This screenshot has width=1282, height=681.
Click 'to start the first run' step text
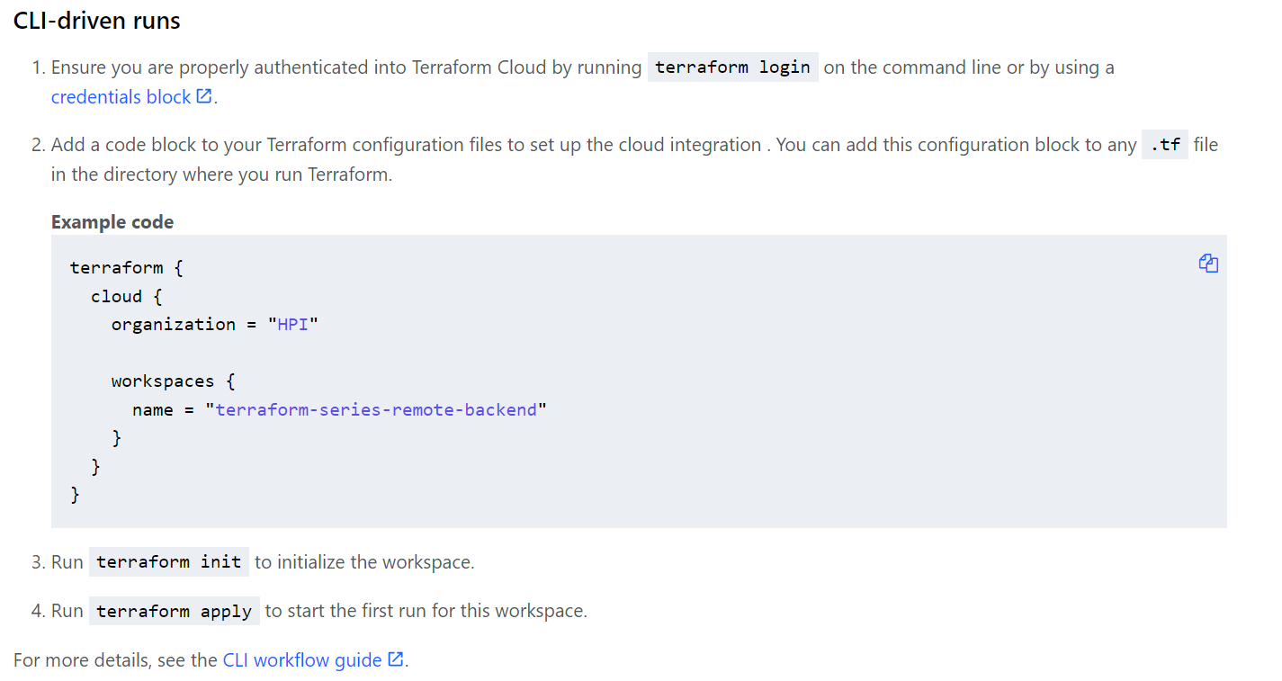pos(426,611)
